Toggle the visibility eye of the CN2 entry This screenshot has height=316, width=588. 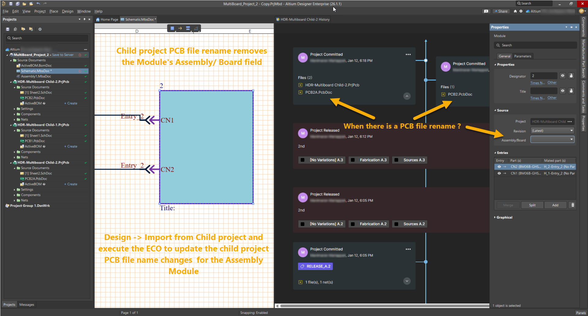(x=499, y=167)
